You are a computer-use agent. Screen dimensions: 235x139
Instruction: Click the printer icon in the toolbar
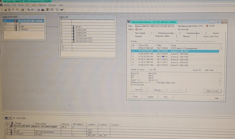tap(23, 10)
